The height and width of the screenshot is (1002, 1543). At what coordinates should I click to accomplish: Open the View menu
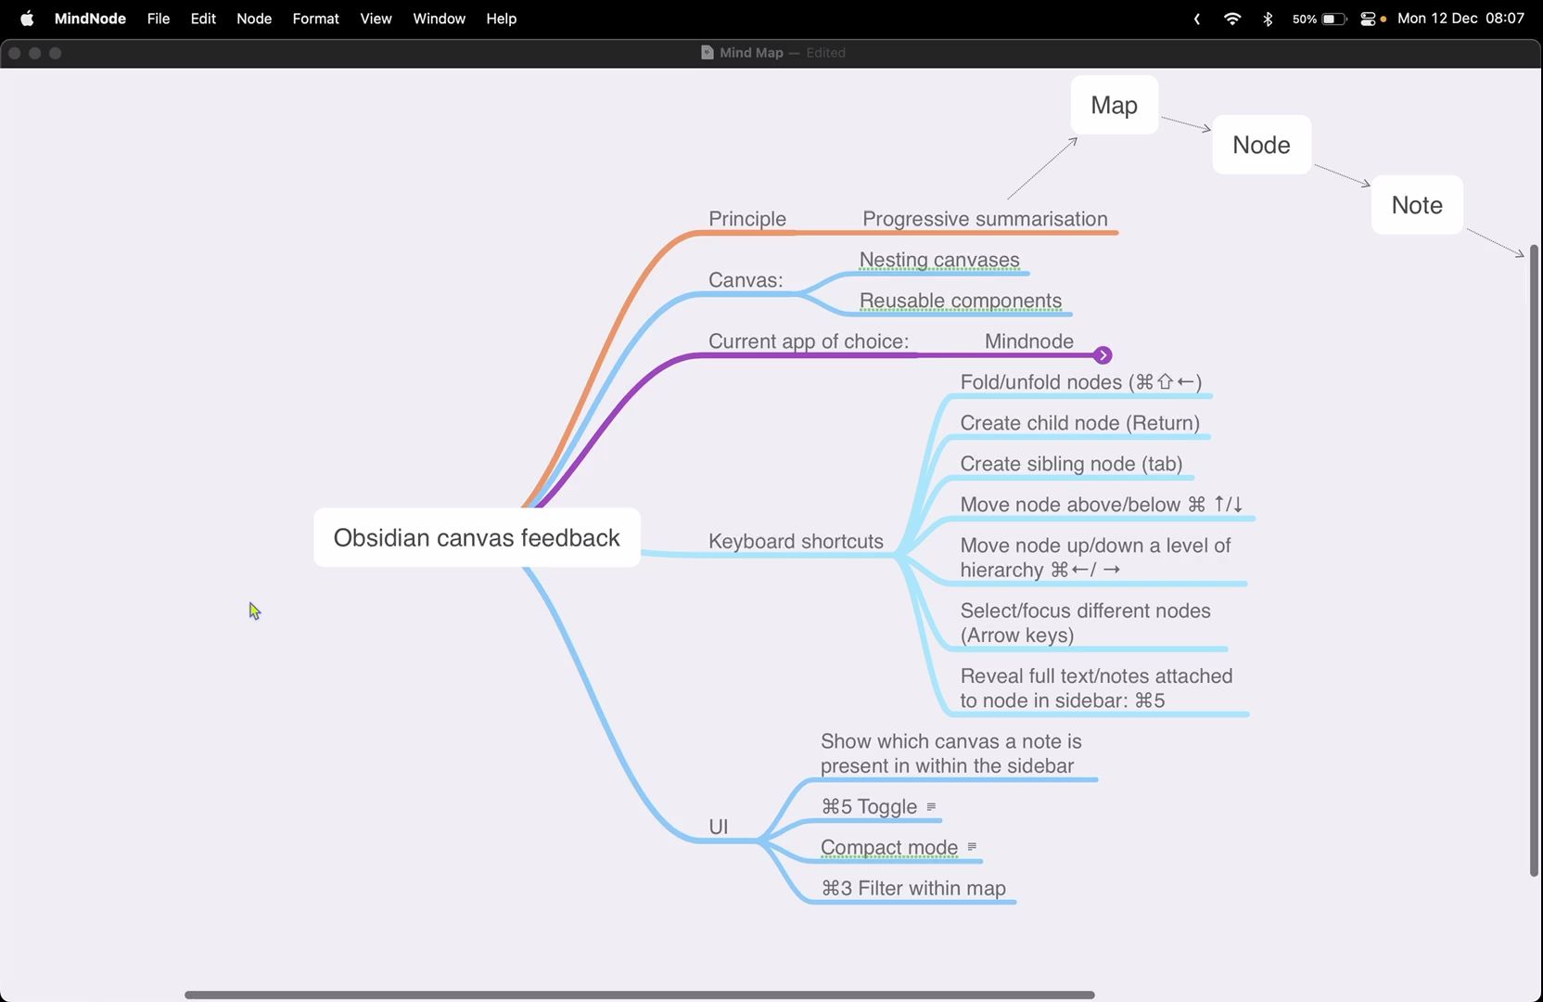pos(376,19)
